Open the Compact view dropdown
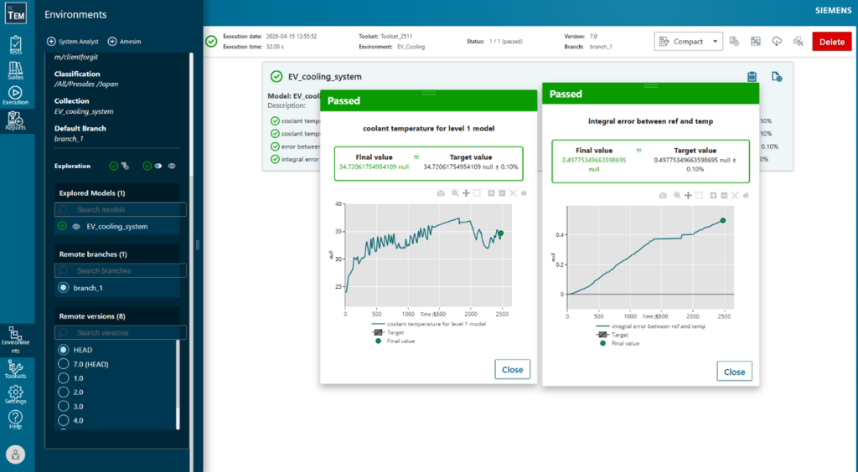 point(689,42)
